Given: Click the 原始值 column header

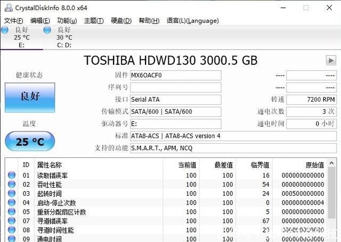Looking at the screenshot, I should click(300, 165).
